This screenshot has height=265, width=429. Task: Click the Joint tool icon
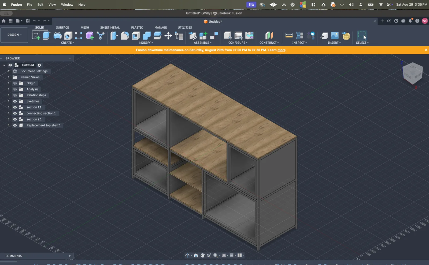[214, 36]
